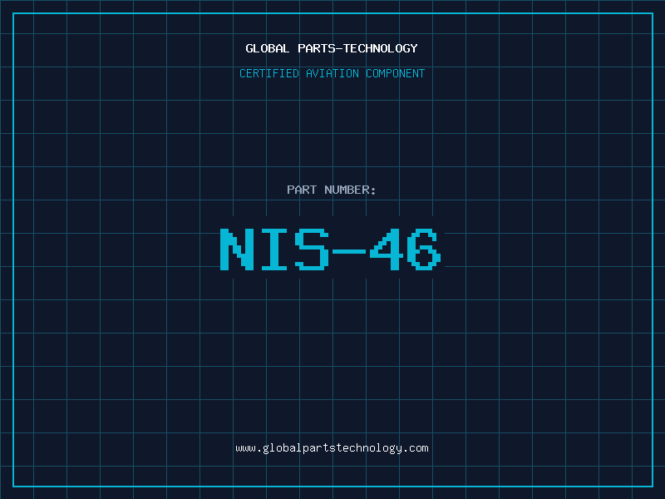Click the letter I in NIS-46
Image resolution: width=665 pixels, height=499 pixels.
(x=274, y=249)
